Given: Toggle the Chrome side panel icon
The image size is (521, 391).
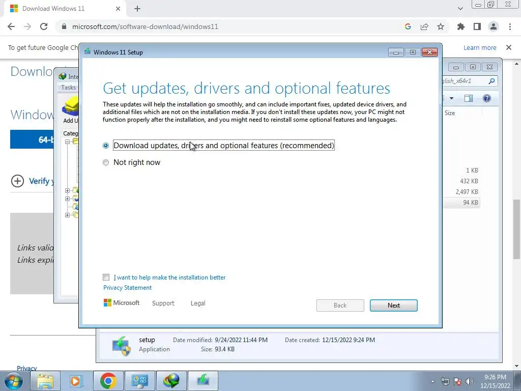Looking at the screenshot, I should [477, 26].
